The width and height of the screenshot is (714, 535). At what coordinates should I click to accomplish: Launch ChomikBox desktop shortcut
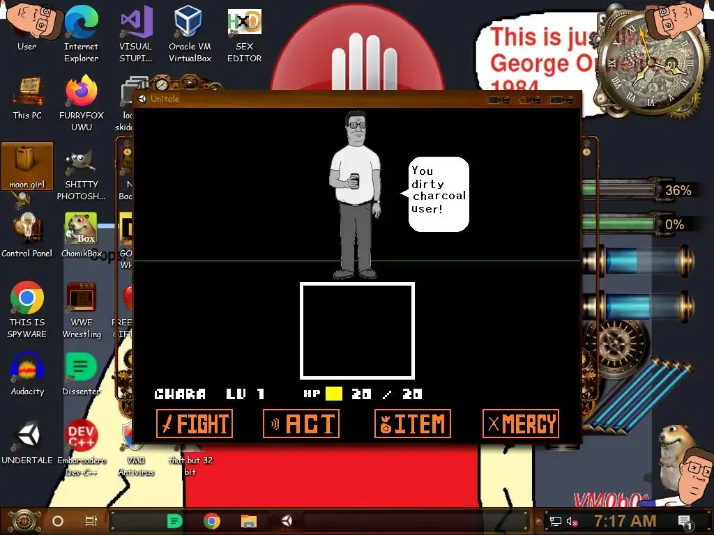point(81,235)
